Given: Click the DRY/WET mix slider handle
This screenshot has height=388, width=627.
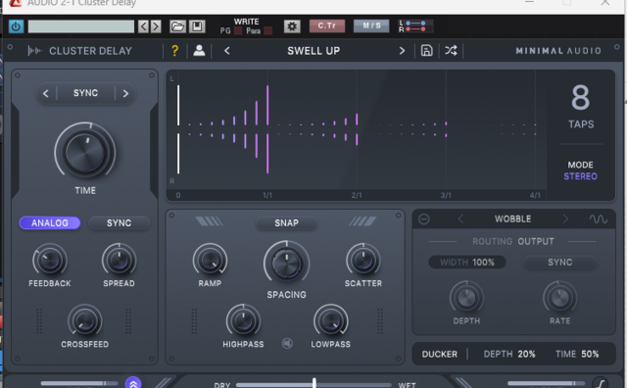Looking at the screenshot, I should coord(314,383).
